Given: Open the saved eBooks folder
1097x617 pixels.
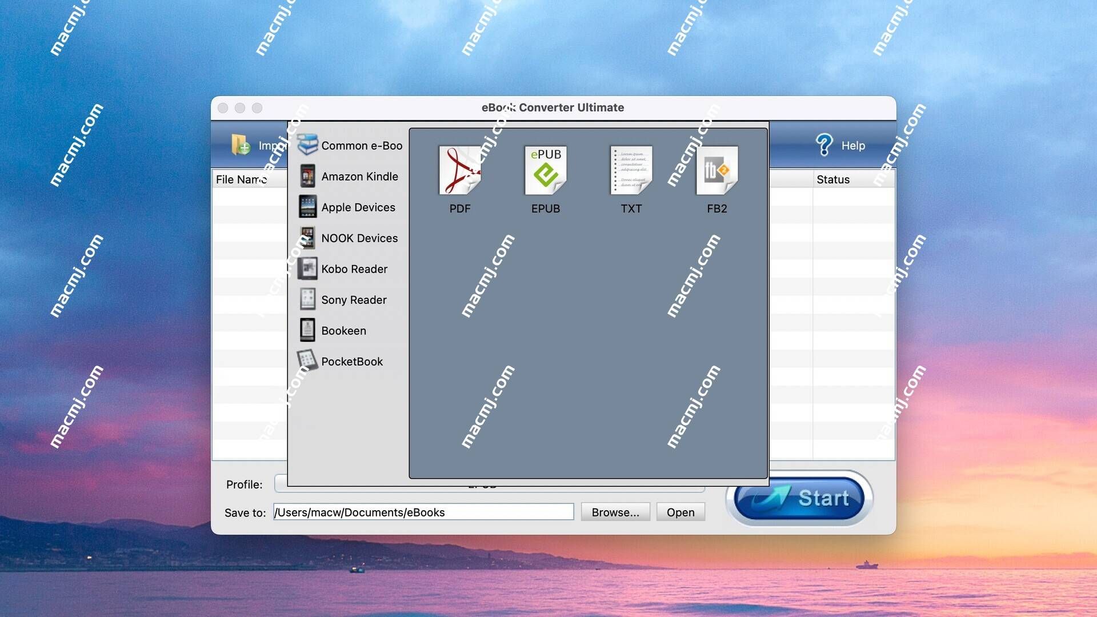Looking at the screenshot, I should [679, 511].
